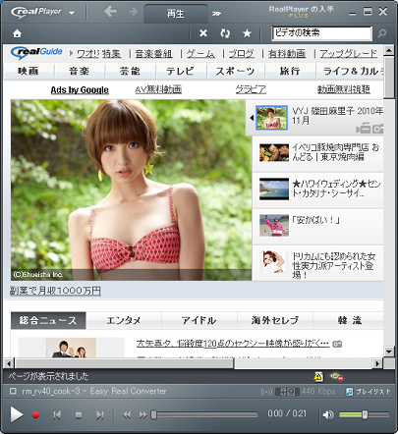
Task: Select the テレビ category tab
Action: click(x=181, y=71)
